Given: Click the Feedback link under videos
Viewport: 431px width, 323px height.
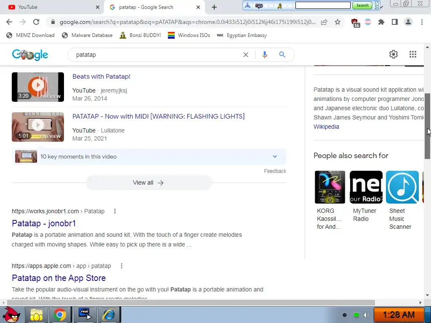Looking at the screenshot, I should (x=275, y=171).
